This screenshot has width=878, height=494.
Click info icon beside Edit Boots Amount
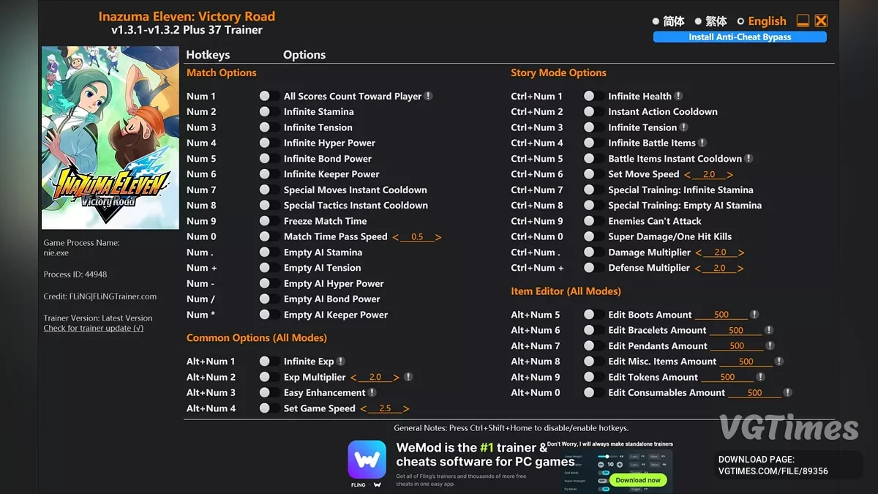pos(754,315)
